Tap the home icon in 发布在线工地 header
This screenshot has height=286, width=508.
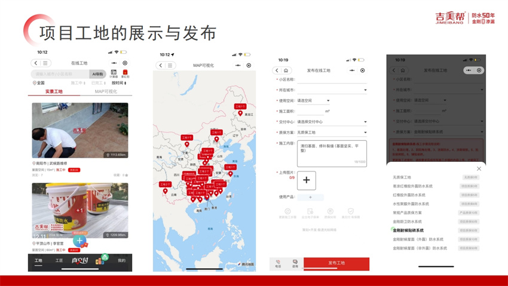pos(286,70)
